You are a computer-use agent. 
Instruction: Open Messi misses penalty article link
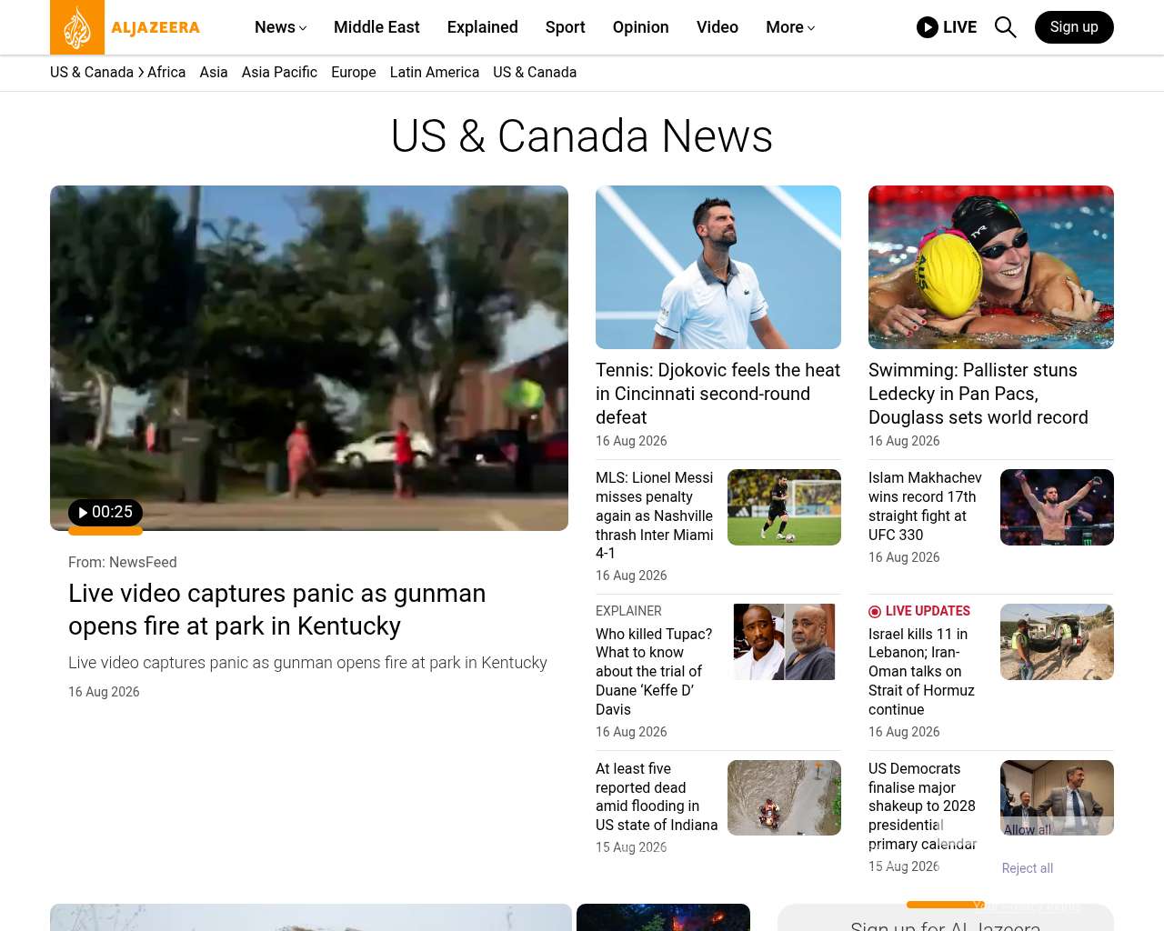(655, 516)
